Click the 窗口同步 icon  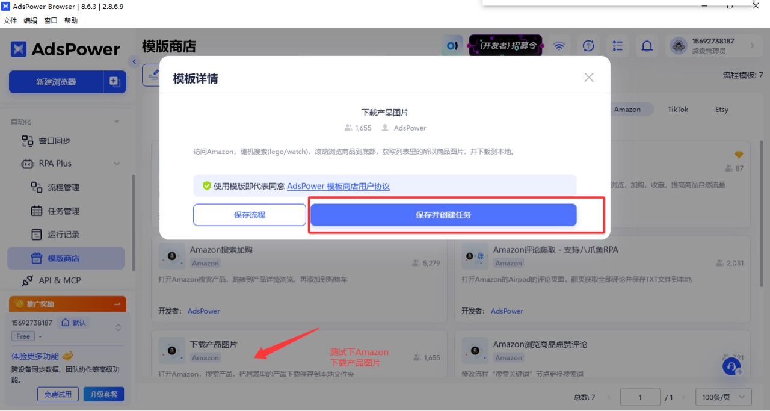[x=28, y=141]
